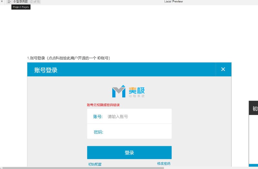Click the horizontal scrollbar at the bottom
Screen dimensions: 258x169
click(83, 168)
